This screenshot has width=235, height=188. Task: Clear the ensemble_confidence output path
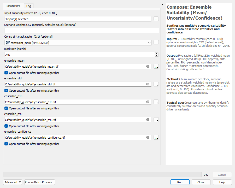click(148, 137)
